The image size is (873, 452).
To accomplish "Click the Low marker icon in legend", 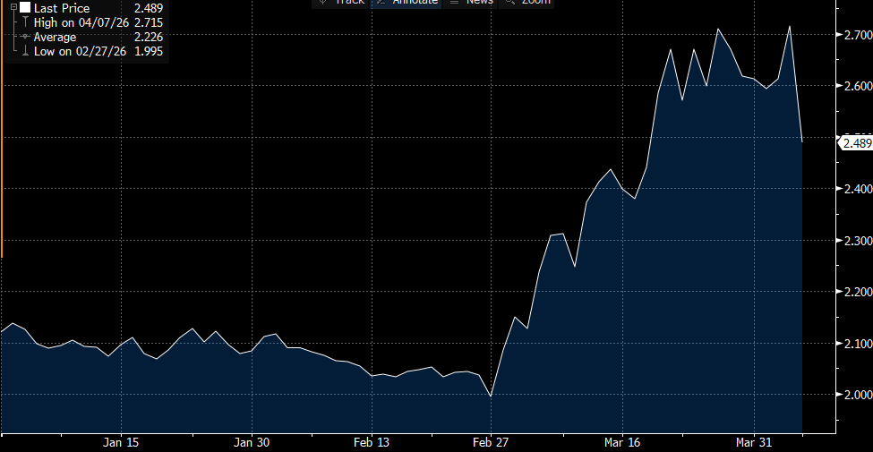I will pos(24,51).
